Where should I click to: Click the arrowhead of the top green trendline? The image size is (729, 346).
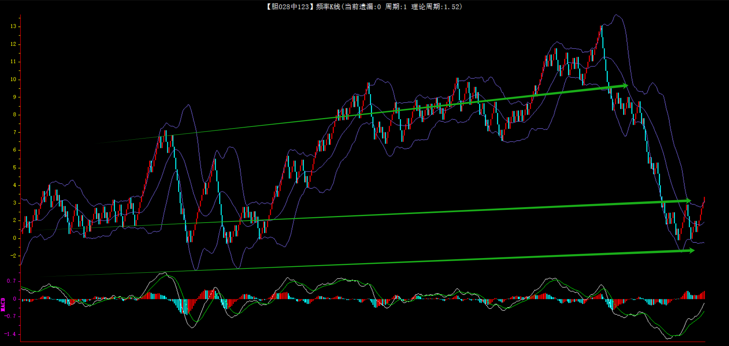pos(625,86)
